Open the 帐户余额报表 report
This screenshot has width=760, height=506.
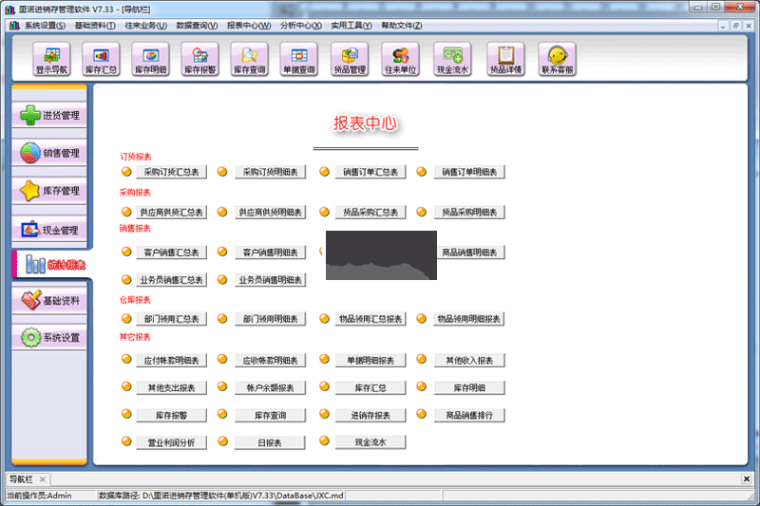tap(271, 388)
